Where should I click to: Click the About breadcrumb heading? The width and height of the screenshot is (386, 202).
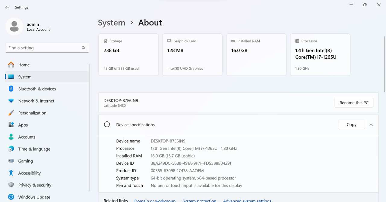[150, 23]
